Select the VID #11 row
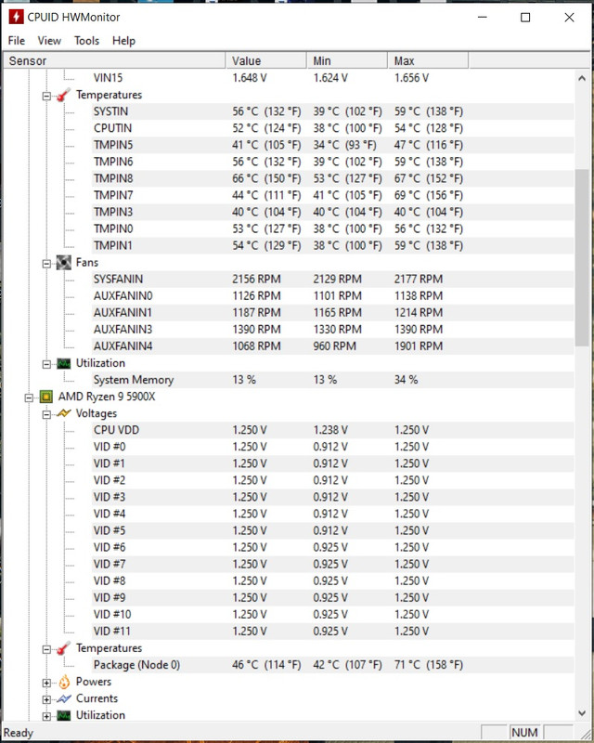The width and height of the screenshot is (594, 743). pos(333,632)
